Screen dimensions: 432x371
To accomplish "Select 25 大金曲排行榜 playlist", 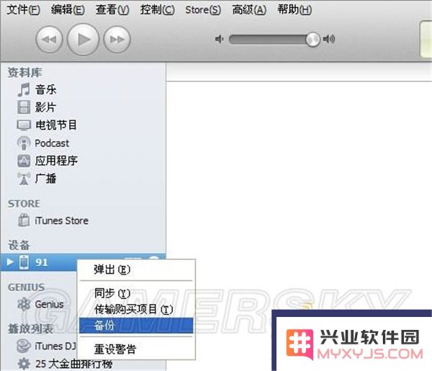I will coord(74,364).
